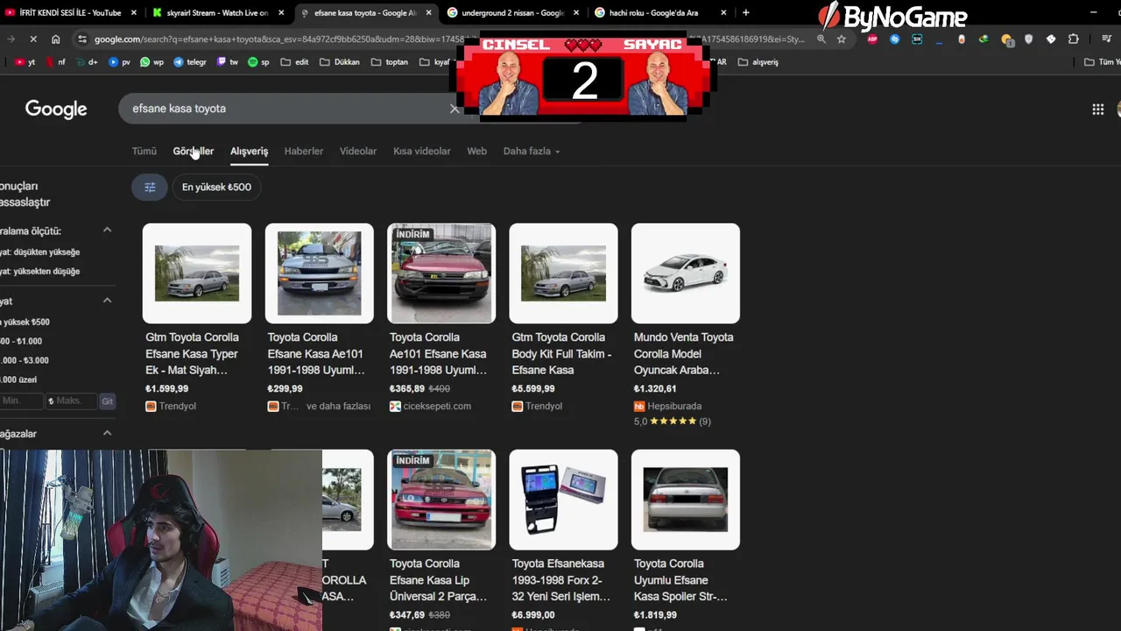Viewport: 1121px width, 631px height.
Task: Click the stop loading X button
Action: pyautogui.click(x=33, y=39)
